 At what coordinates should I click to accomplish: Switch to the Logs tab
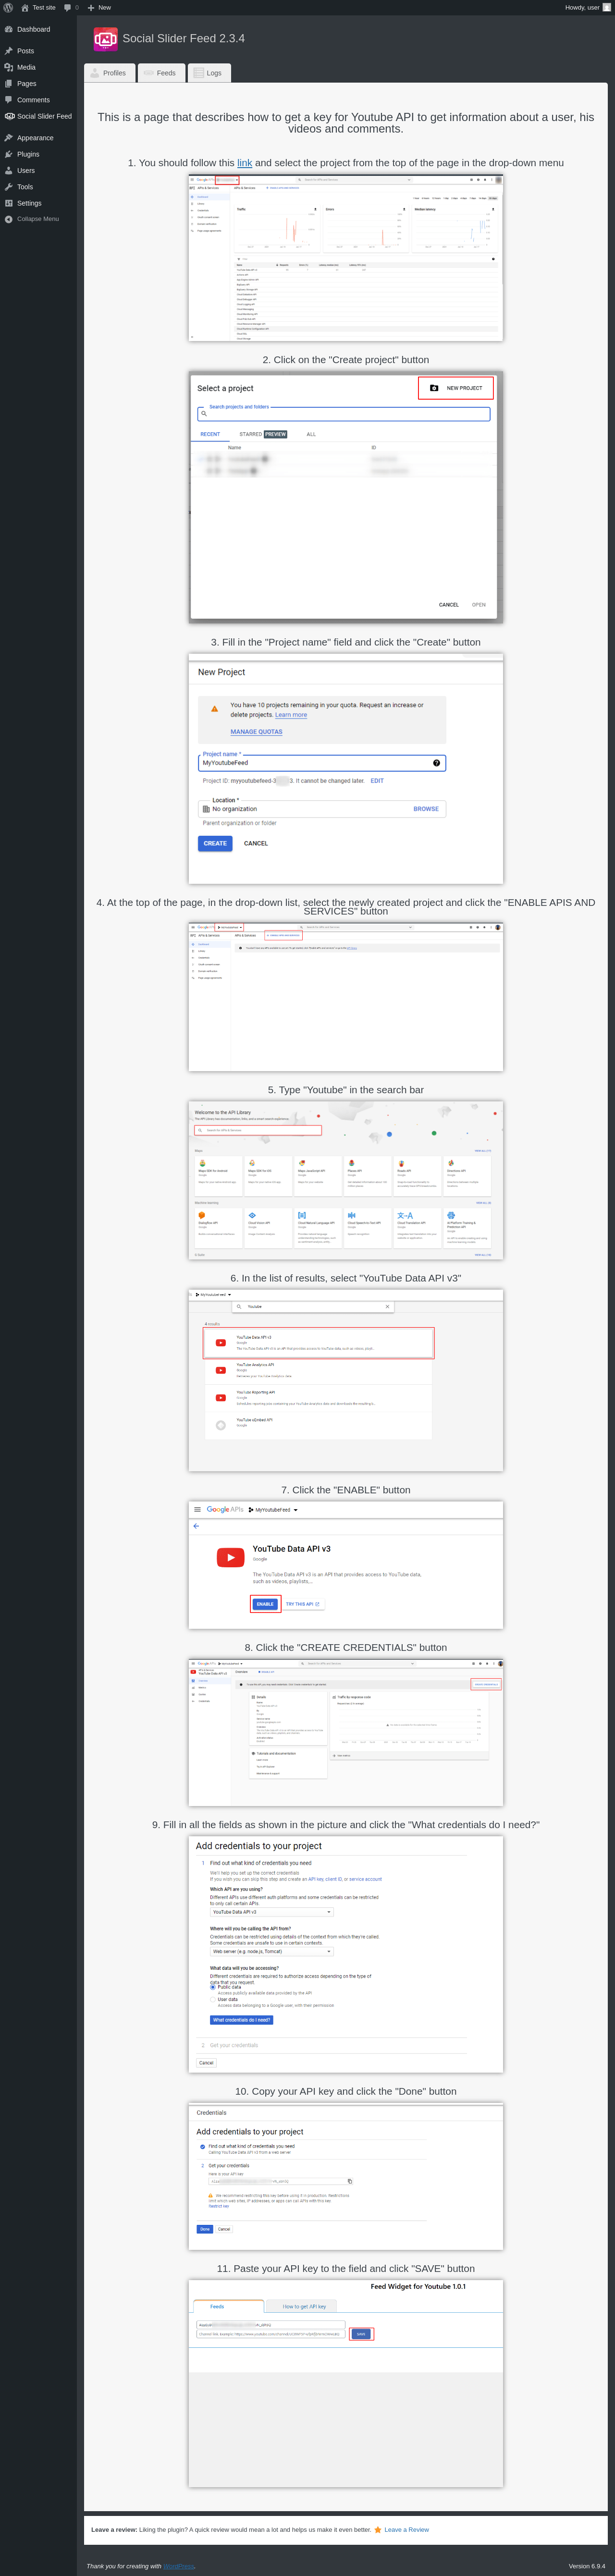[209, 73]
